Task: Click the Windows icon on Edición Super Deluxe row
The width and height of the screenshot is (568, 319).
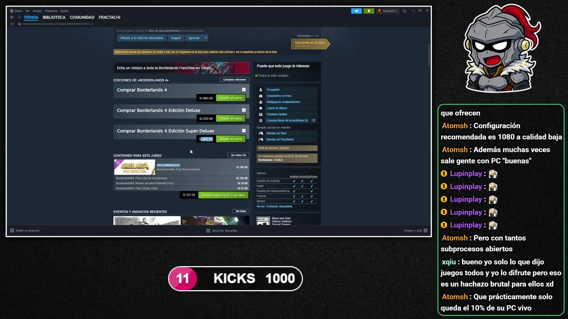Action: pos(244,131)
